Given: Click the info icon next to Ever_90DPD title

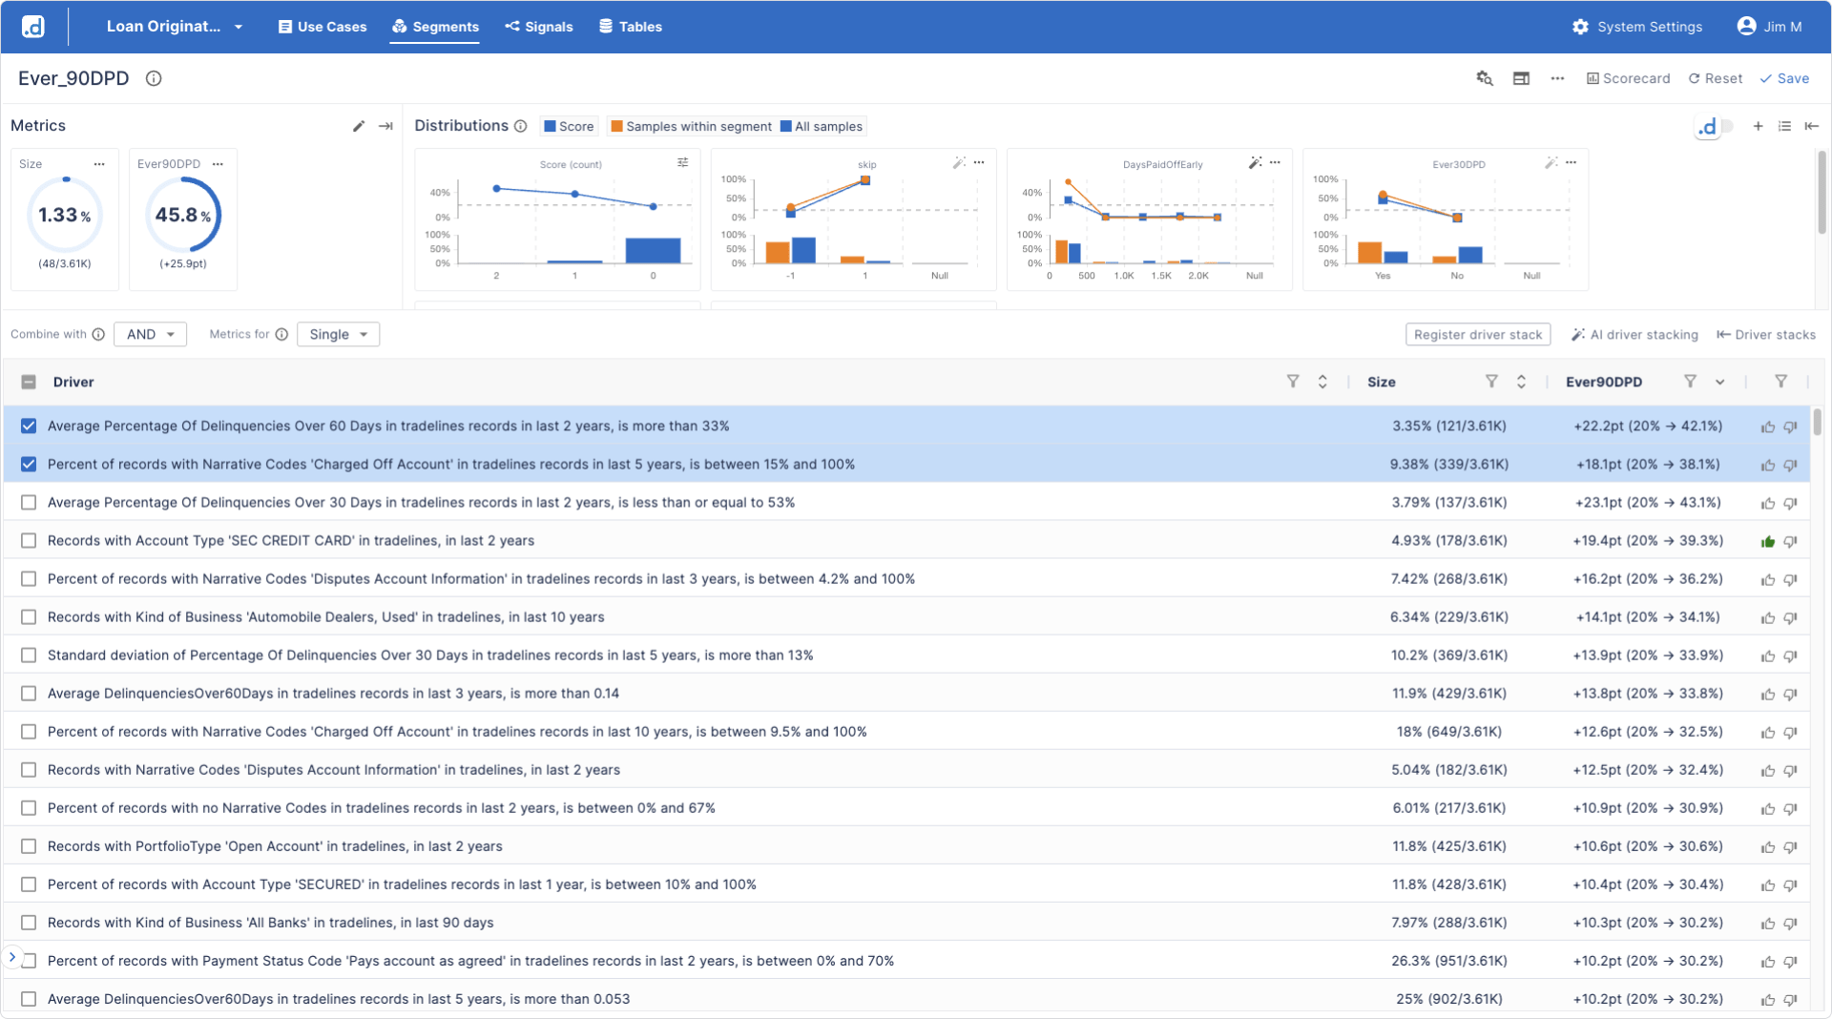Looking at the screenshot, I should click(x=154, y=79).
